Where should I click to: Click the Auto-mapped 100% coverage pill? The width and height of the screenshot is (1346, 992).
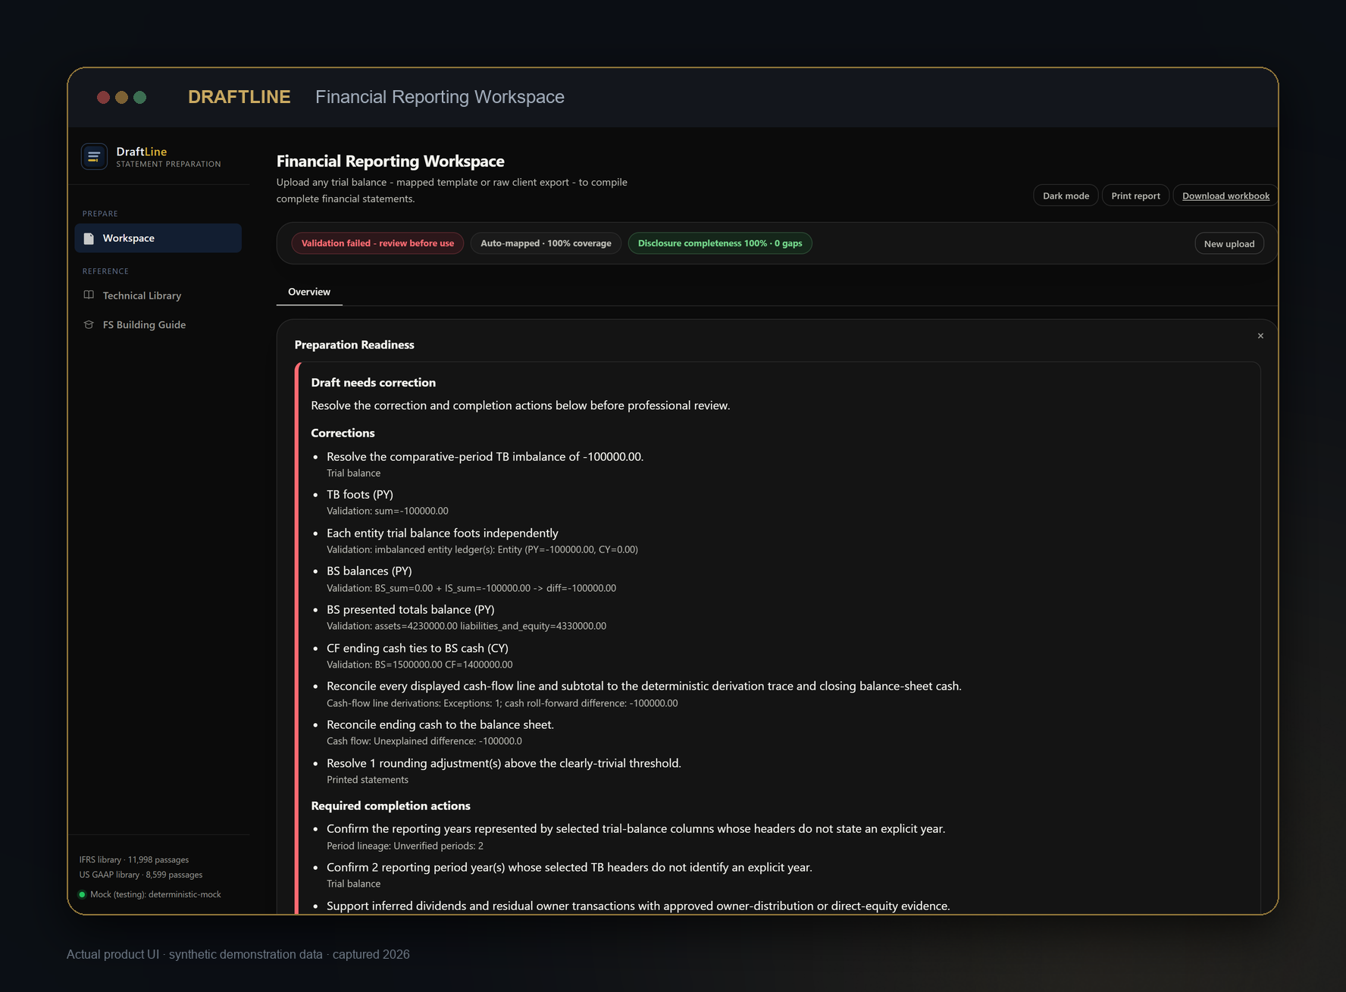(546, 243)
